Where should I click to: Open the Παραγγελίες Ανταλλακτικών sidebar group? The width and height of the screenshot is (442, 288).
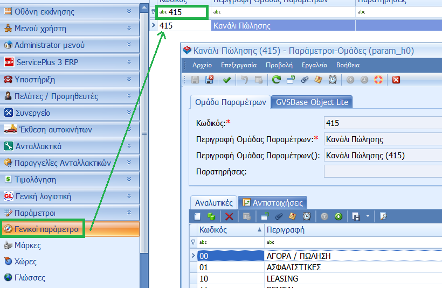click(x=70, y=163)
